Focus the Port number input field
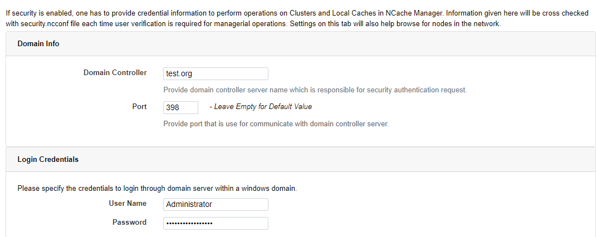The height and width of the screenshot is (237, 597). 181,108
